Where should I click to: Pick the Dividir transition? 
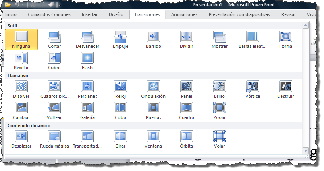tap(187, 39)
